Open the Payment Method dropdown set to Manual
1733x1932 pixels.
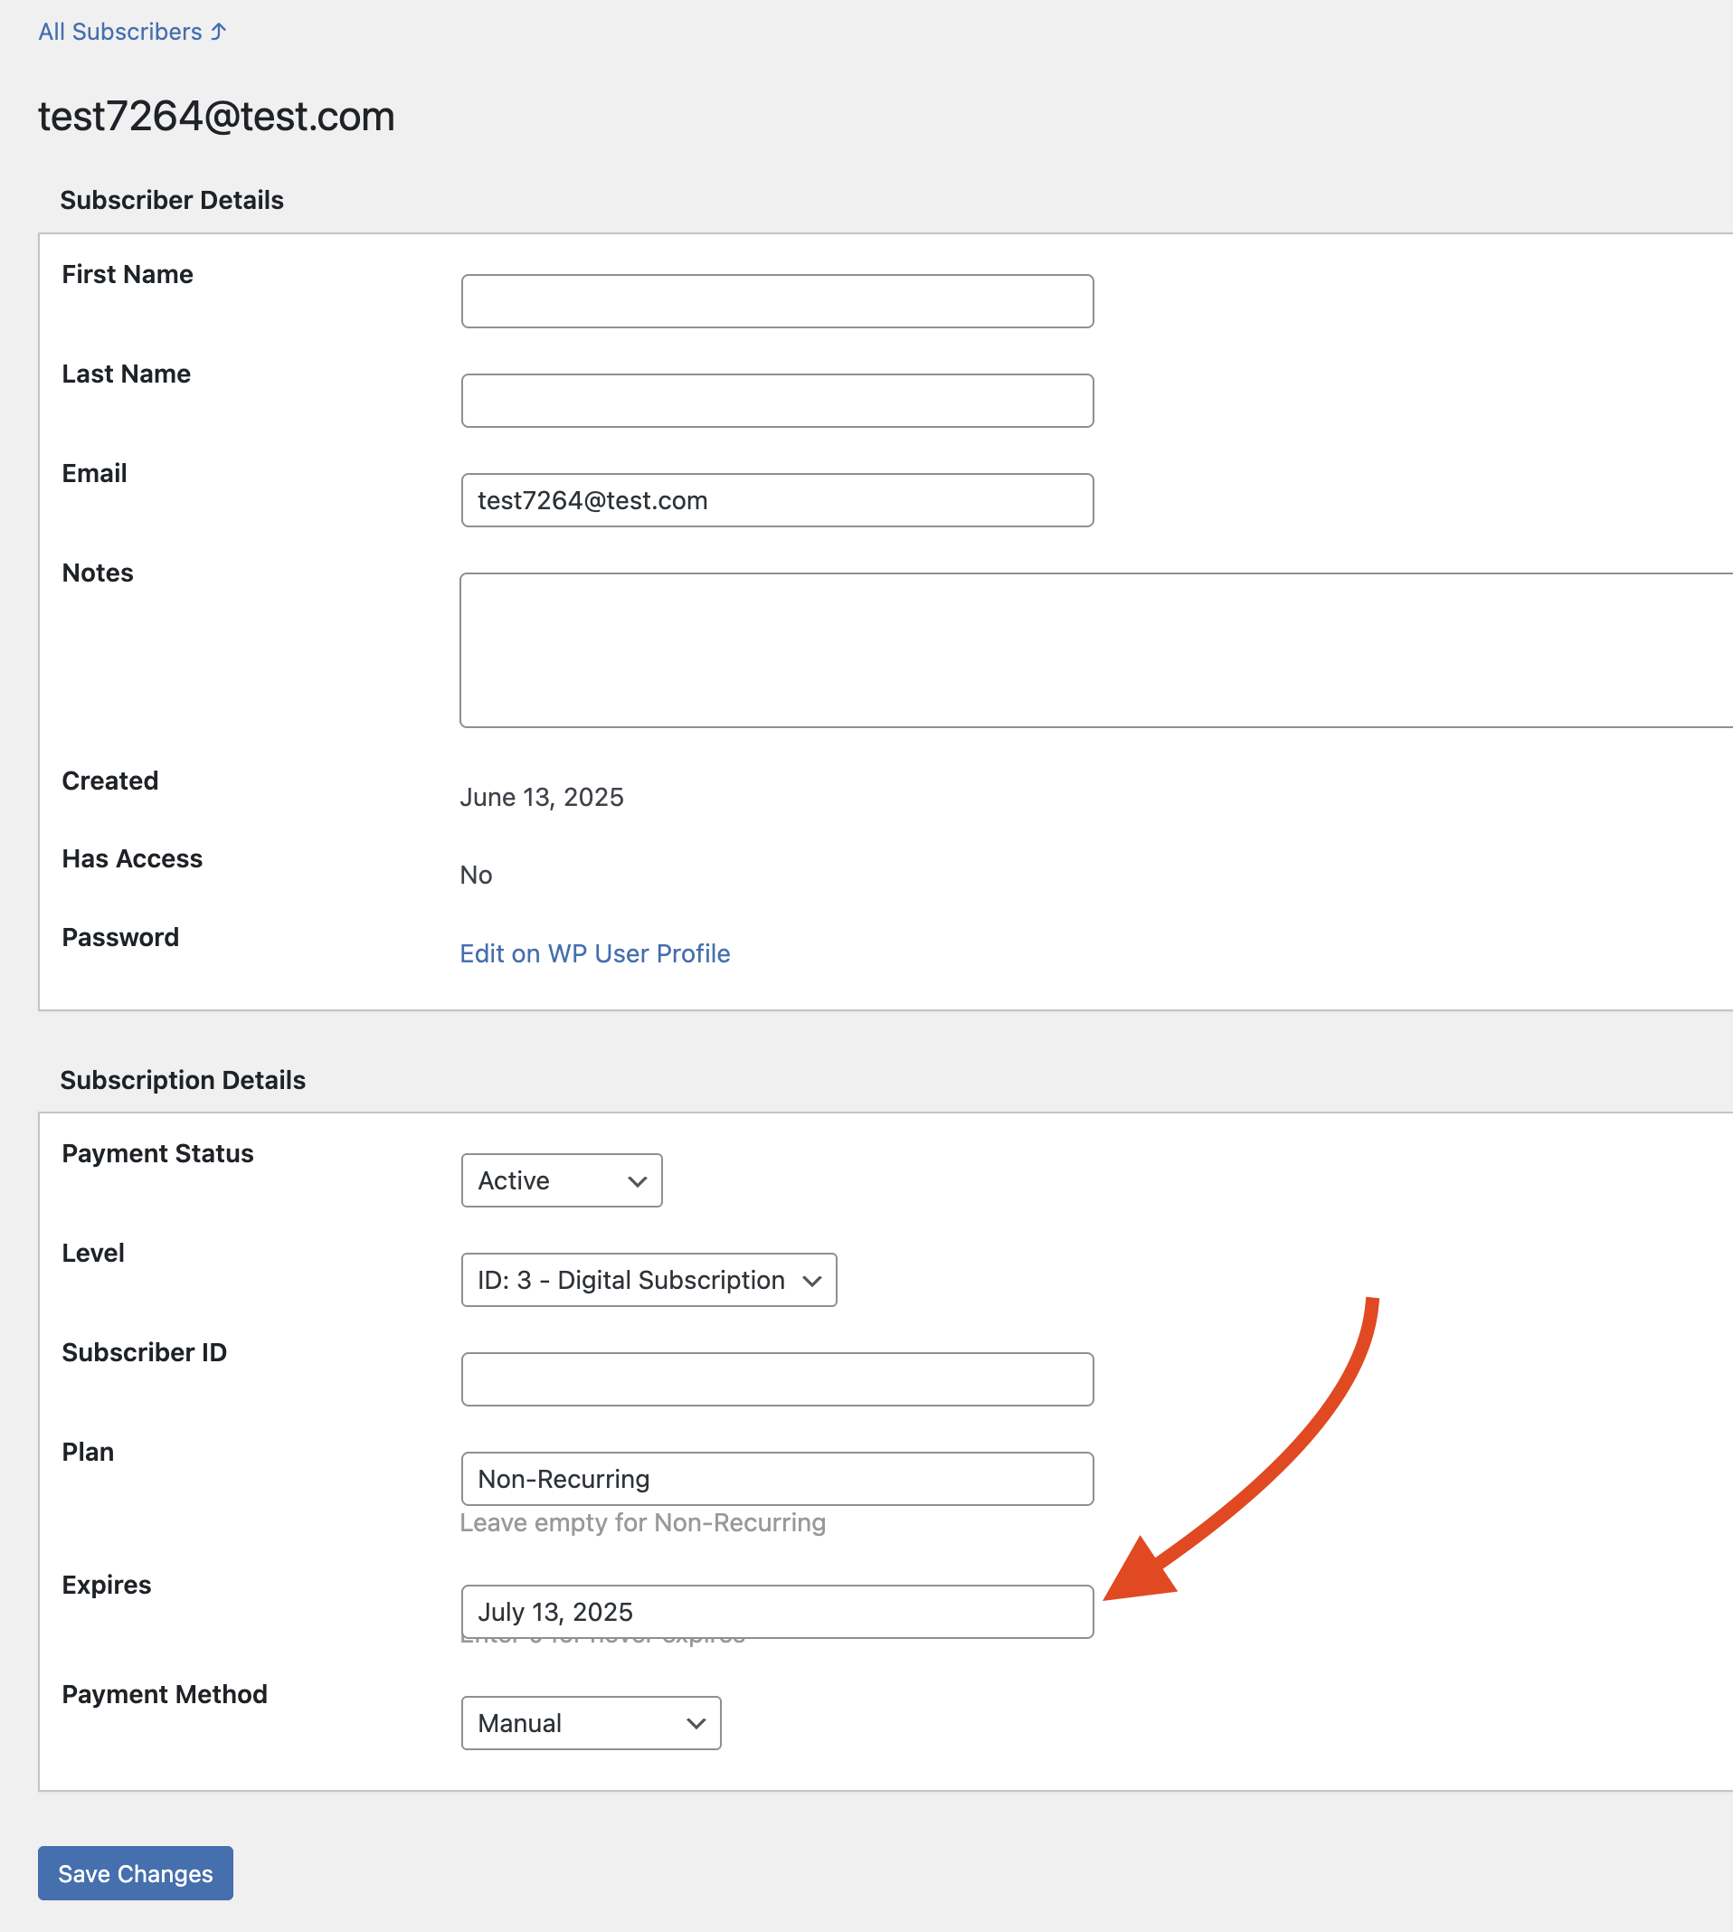pyautogui.click(x=591, y=1722)
